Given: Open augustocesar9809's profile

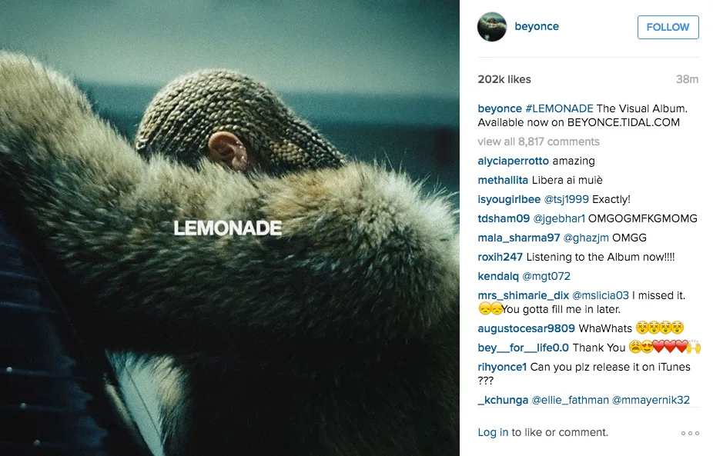Looking at the screenshot, I should coord(527,328).
